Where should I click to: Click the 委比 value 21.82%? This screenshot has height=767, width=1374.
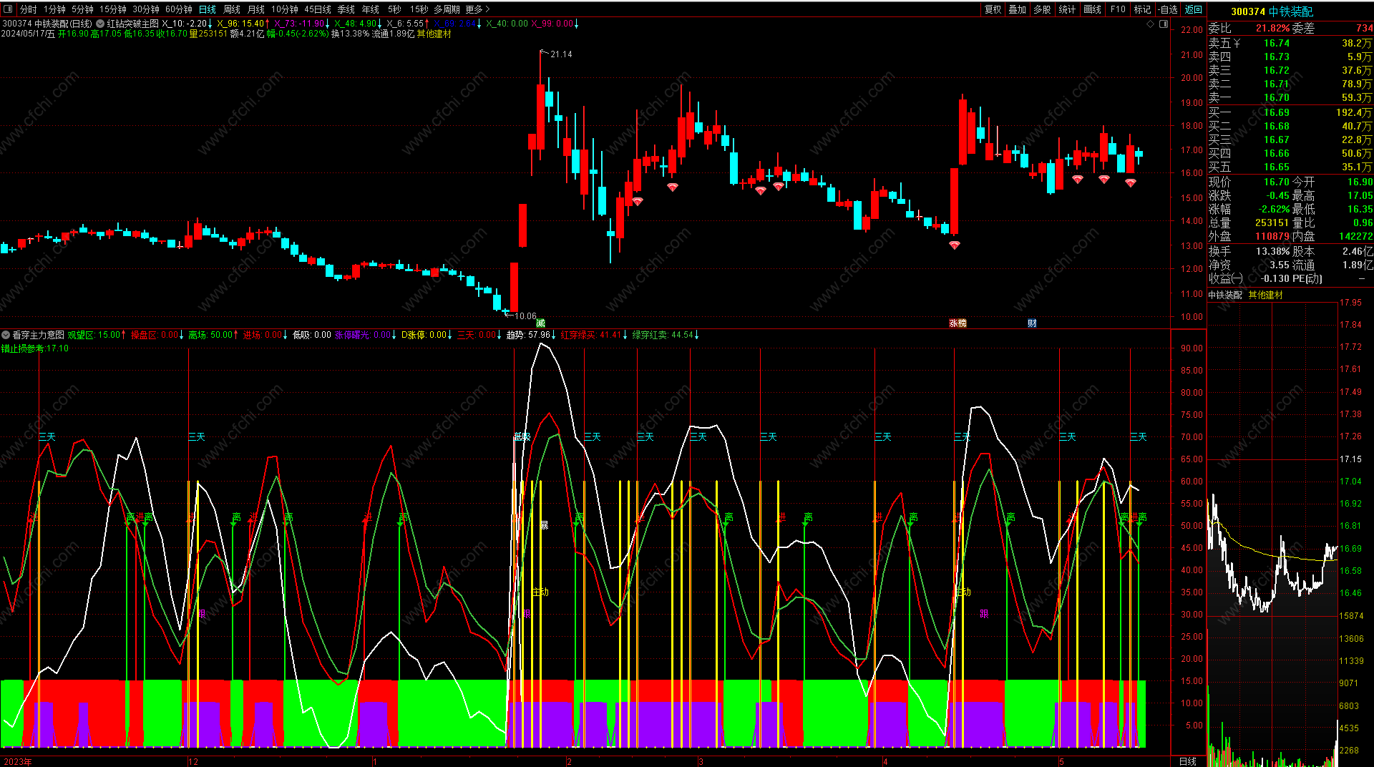[x=1272, y=28]
